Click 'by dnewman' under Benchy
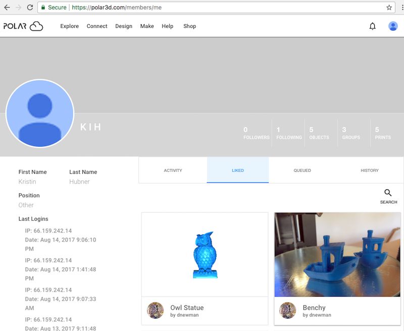The height and width of the screenshot is (331, 404). tap(317, 315)
